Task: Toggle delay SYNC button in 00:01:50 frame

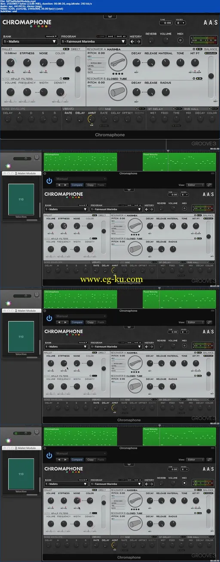Action: pyautogui.click(x=177, y=125)
